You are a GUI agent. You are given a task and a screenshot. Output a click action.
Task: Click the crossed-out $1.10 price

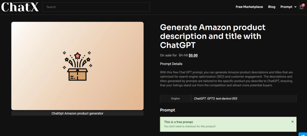(x=183, y=55)
